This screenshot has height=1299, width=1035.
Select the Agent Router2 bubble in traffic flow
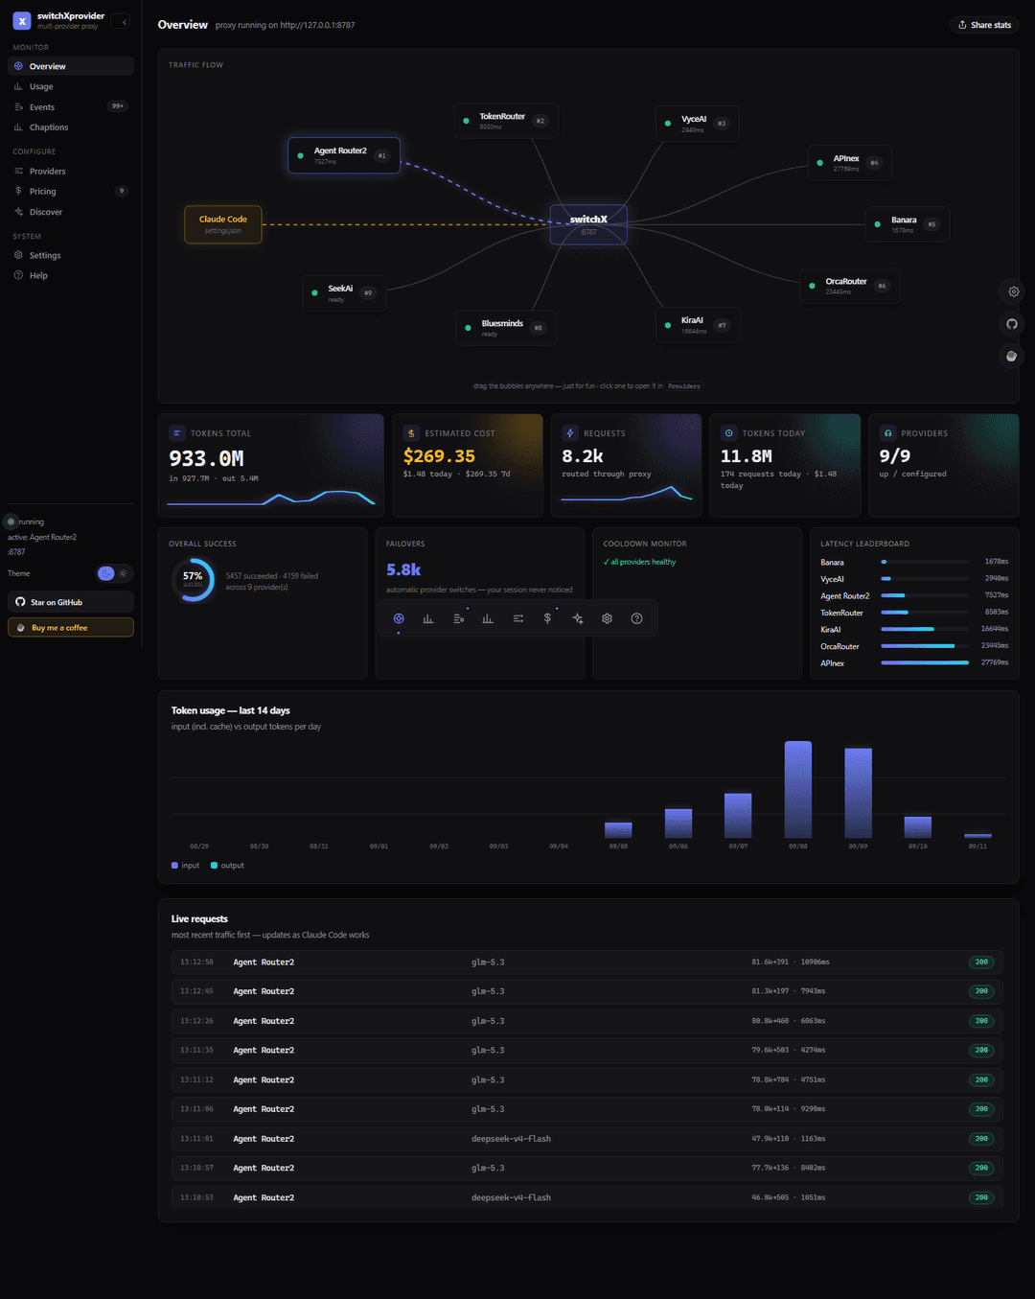click(x=344, y=155)
